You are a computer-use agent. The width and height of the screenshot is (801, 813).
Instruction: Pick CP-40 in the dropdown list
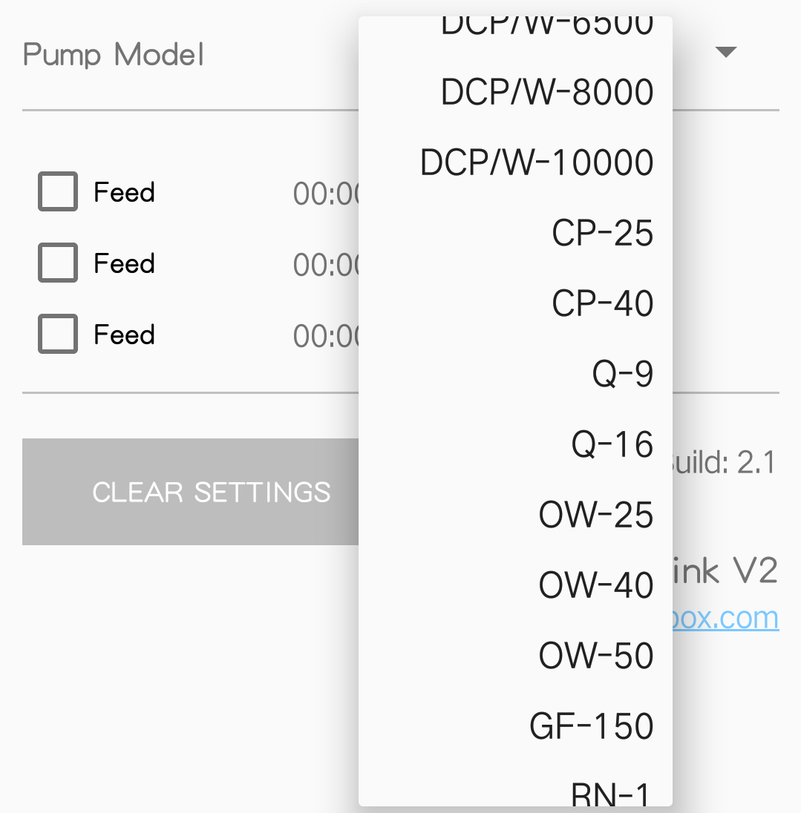pos(516,303)
